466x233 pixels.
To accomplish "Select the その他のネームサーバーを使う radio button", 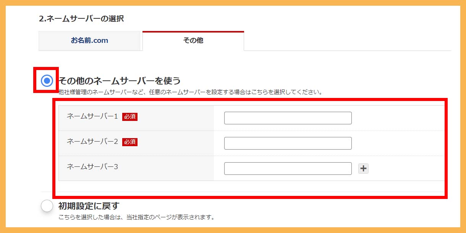I will 47,81.
